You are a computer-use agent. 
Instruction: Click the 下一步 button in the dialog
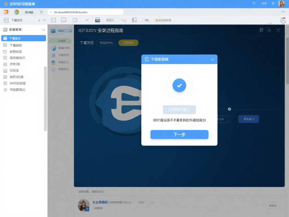coord(179,134)
